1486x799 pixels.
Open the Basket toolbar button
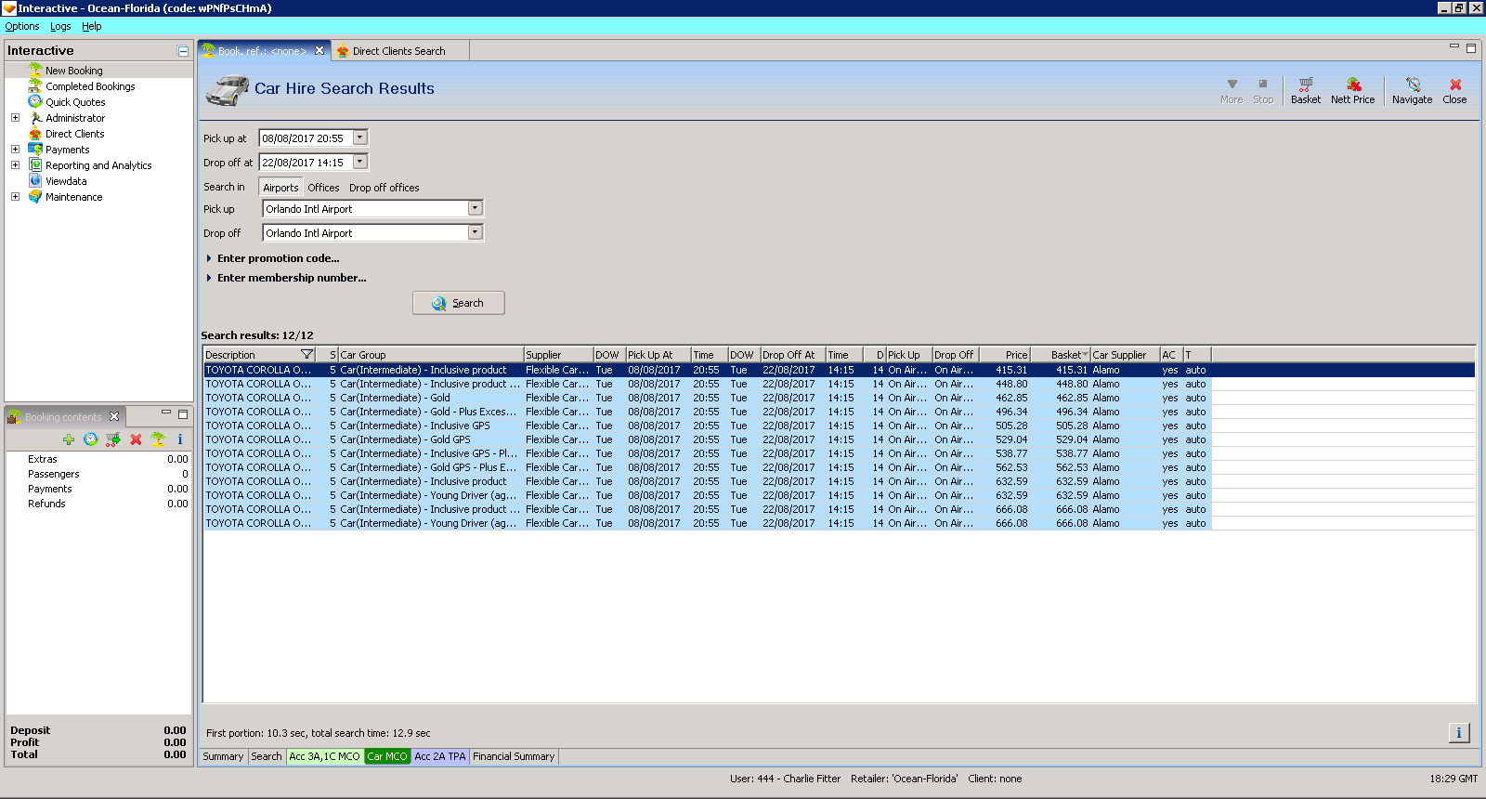click(1305, 90)
